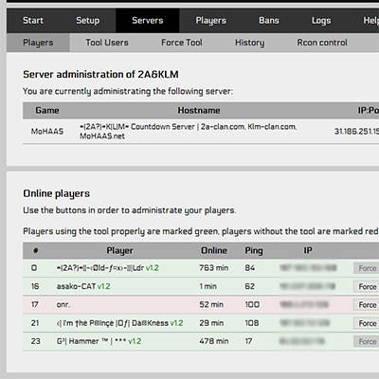Select the Servers menu item
This screenshot has width=379, height=379.
click(x=148, y=21)
